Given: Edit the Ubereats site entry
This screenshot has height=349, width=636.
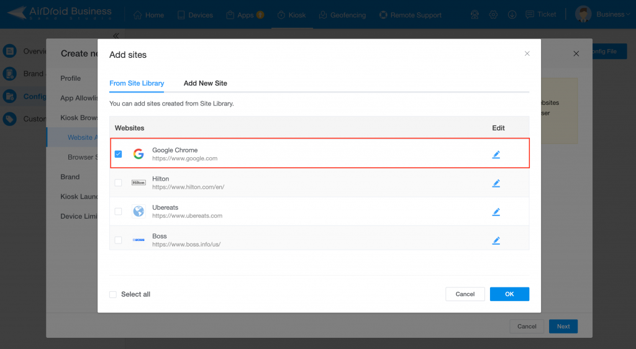Looking at the screenshot, I should [496, 212].
